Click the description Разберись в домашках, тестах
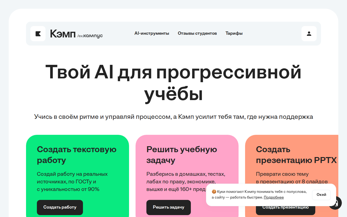 tap(186, 181)
